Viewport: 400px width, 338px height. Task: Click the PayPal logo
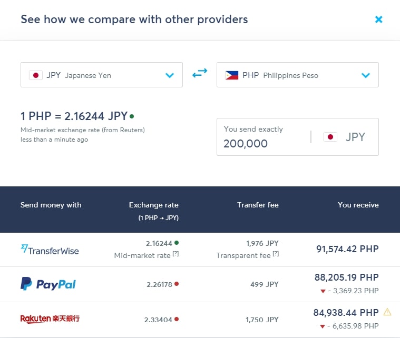pyautogui.click(x=48, y=284)
